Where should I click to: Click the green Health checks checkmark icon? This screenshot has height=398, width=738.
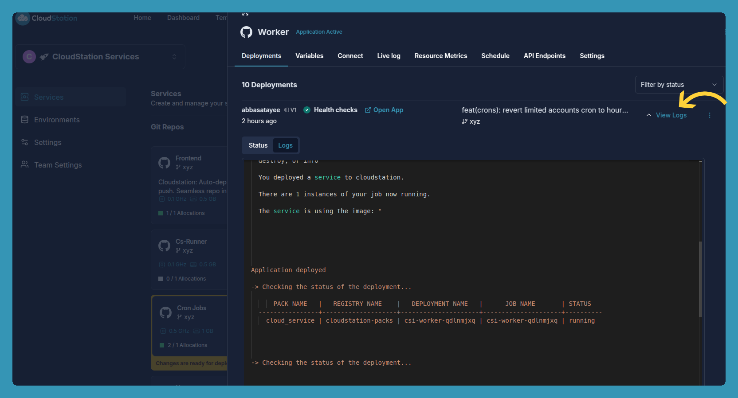pyautogui.click(x=307, y=110)
